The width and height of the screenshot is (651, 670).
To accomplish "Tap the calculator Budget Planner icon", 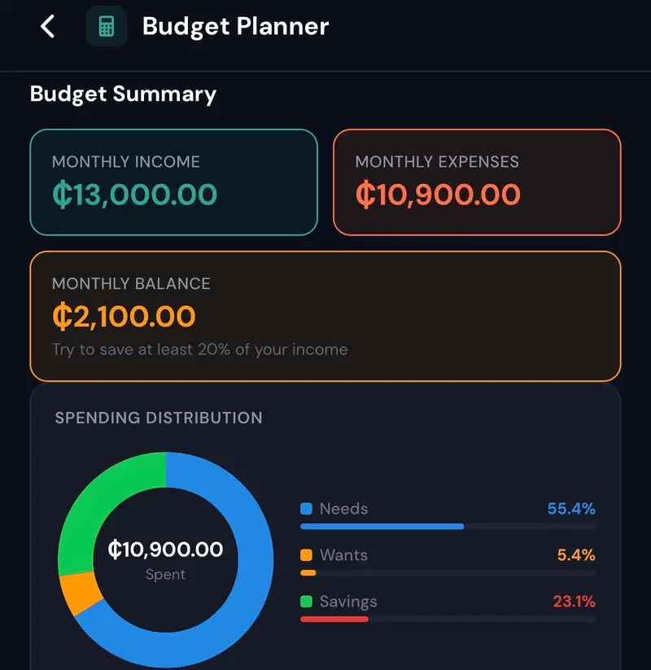I will (107, 26).
